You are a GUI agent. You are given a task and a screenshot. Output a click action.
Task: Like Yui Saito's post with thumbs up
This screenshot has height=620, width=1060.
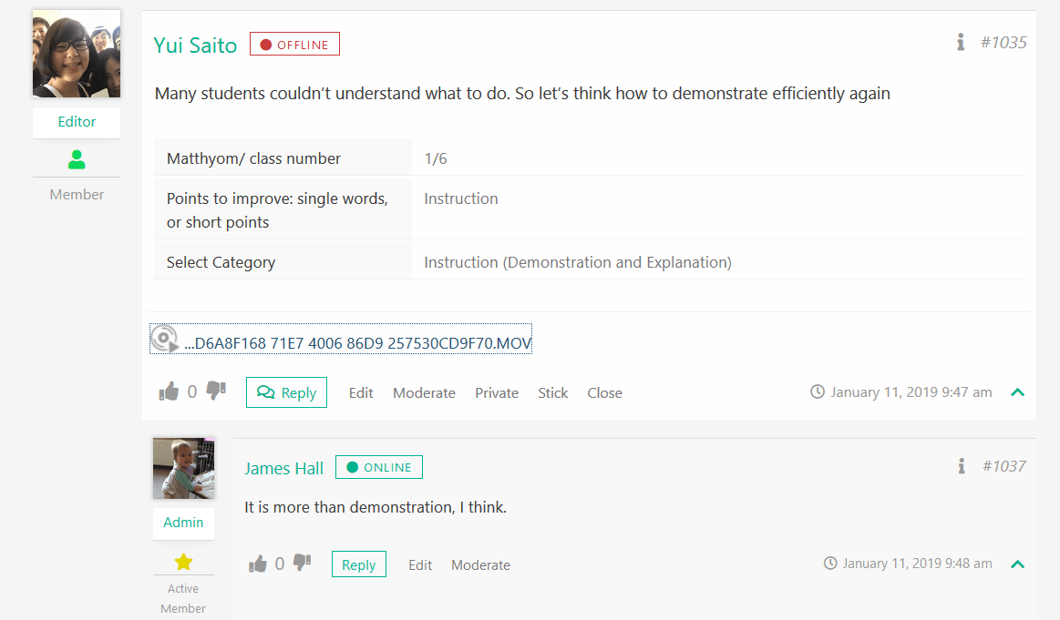coord(169,391)
